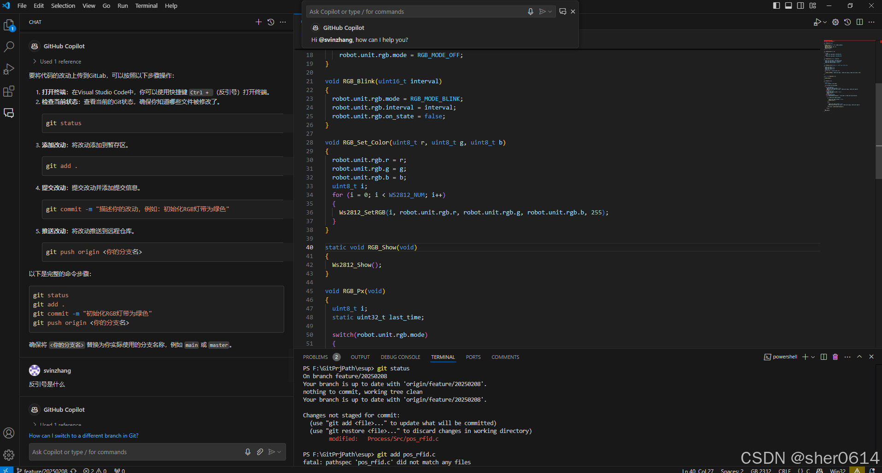Viewport: 882px width, 473px height.
Task: Kill the terminal with the trash icon
Action: (x=835, y=357)
